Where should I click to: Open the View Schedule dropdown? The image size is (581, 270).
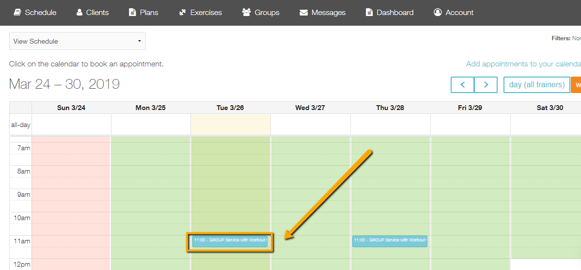click(78, 41)
